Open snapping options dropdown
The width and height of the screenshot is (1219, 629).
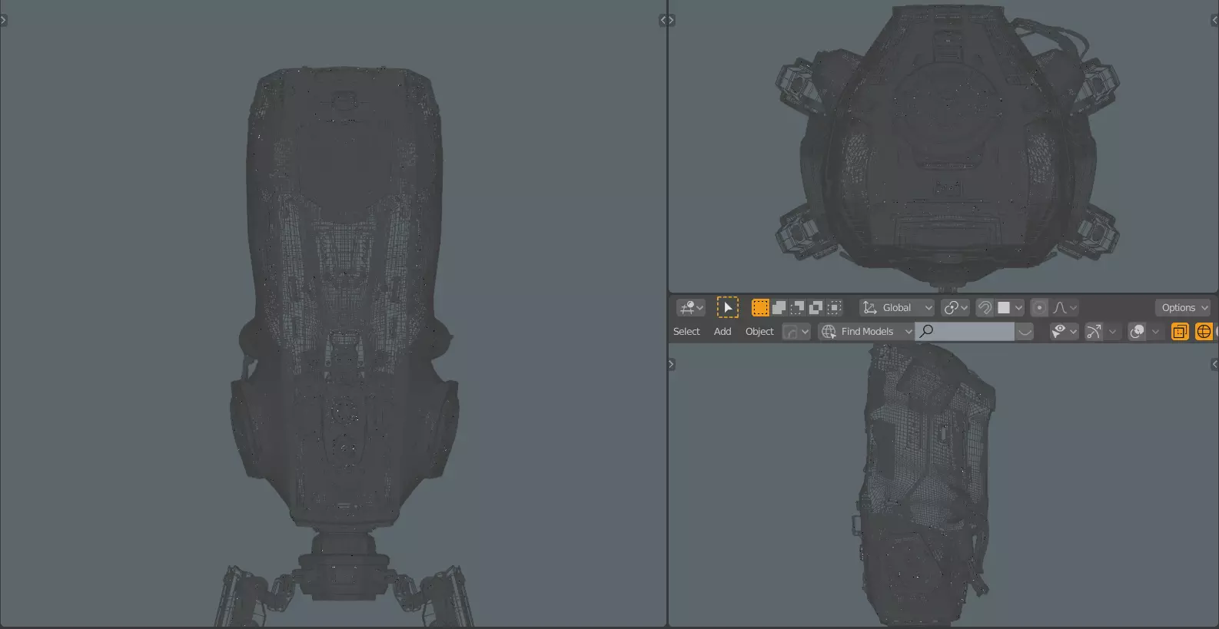(1010, 307)
